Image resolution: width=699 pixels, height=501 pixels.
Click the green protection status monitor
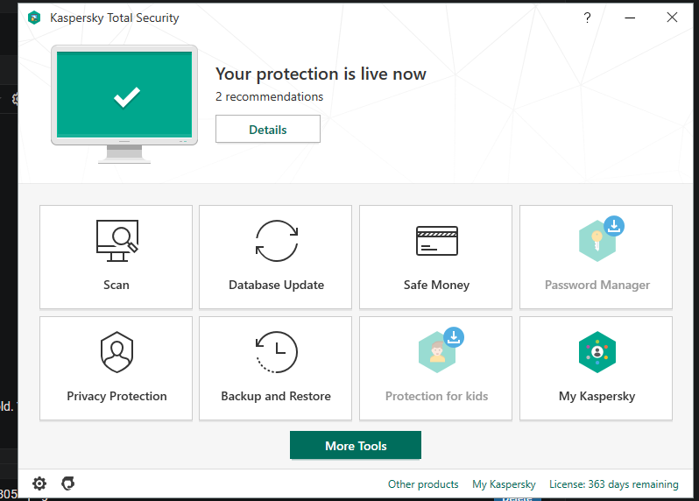pyautogui.click(x=125, y=96)
